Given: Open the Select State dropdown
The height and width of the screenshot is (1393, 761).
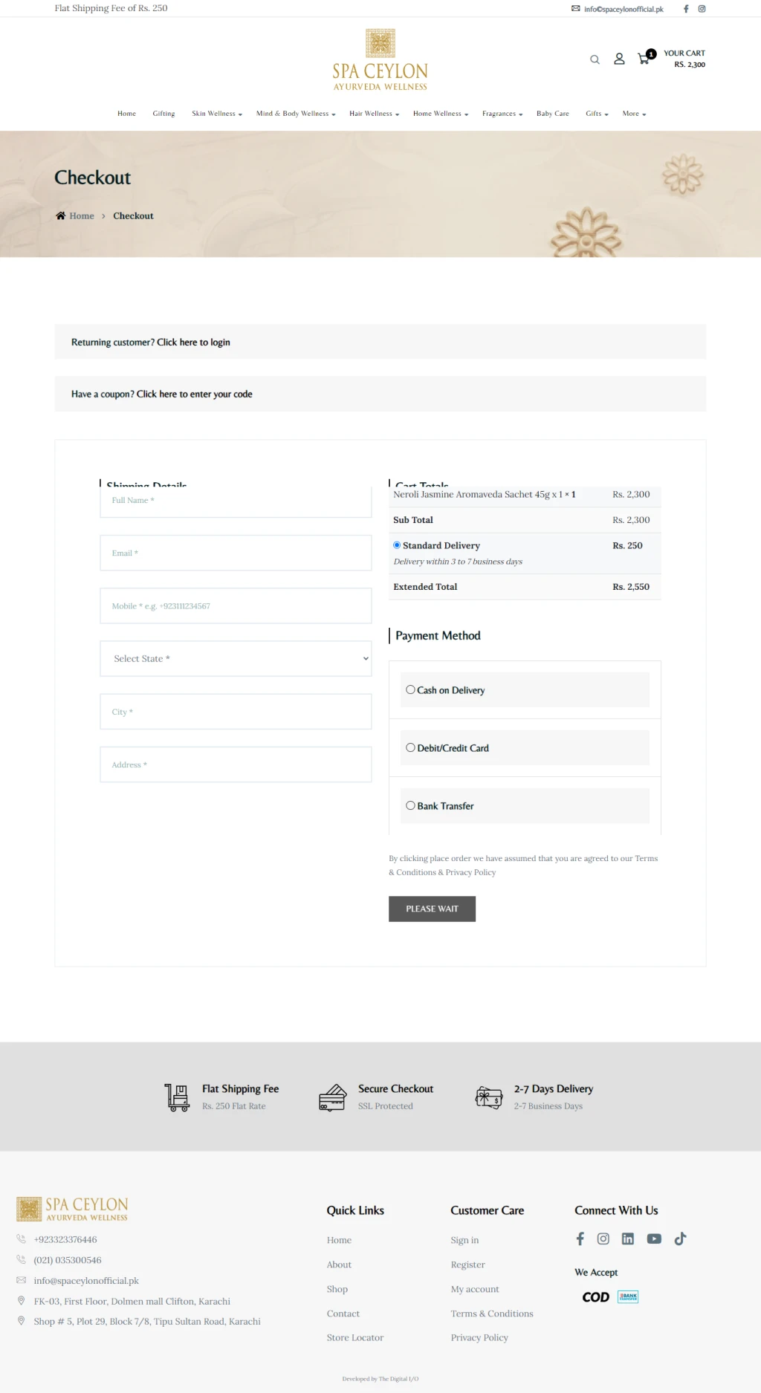Looking at the screenshot, I should [x=236, y=658].
